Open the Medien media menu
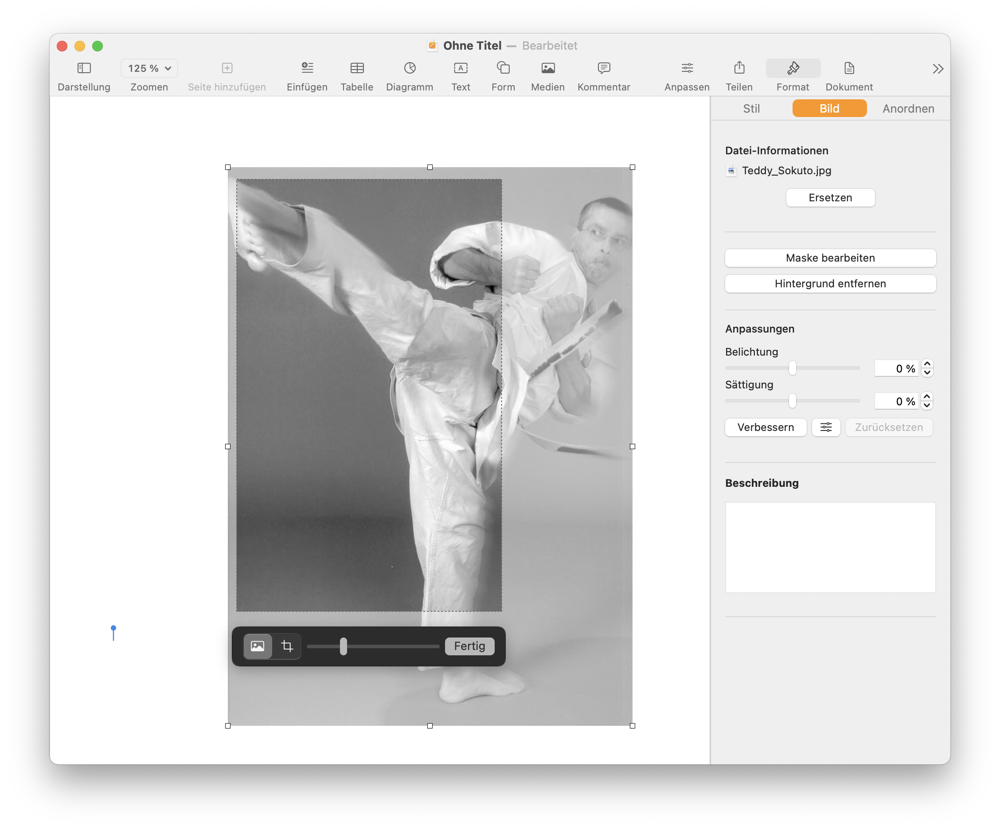The height and width of the screenshot is (830, 1000). click(x=547, y=68)
